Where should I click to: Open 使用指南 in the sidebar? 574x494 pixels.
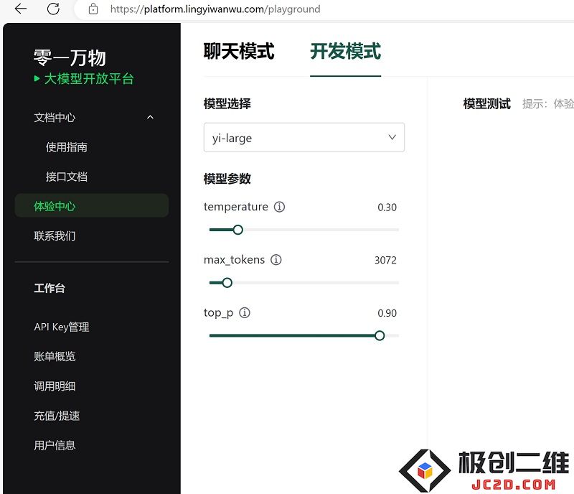[x=66, y=147]
